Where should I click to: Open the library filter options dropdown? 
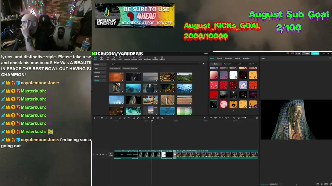click(204, 64)
